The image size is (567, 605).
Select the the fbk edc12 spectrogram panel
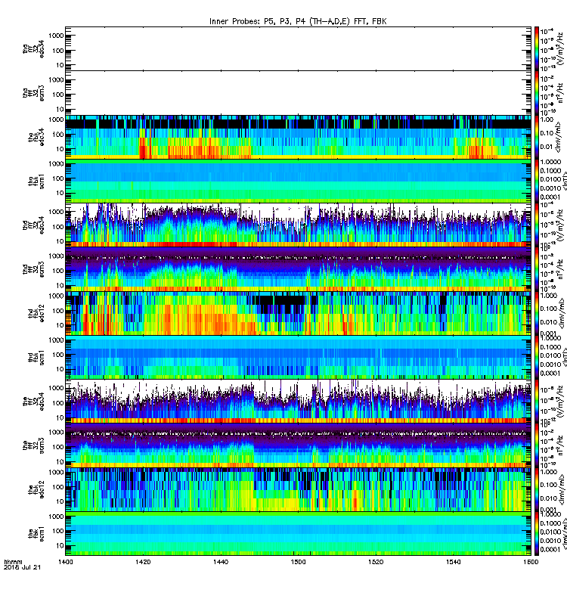(298, 489)
